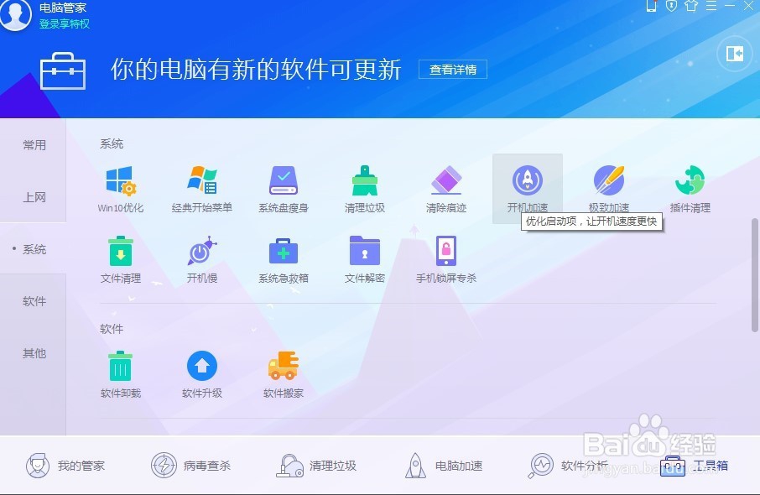
Task: Click 查看详情 to view update details
Action: [x=452, y=70]
